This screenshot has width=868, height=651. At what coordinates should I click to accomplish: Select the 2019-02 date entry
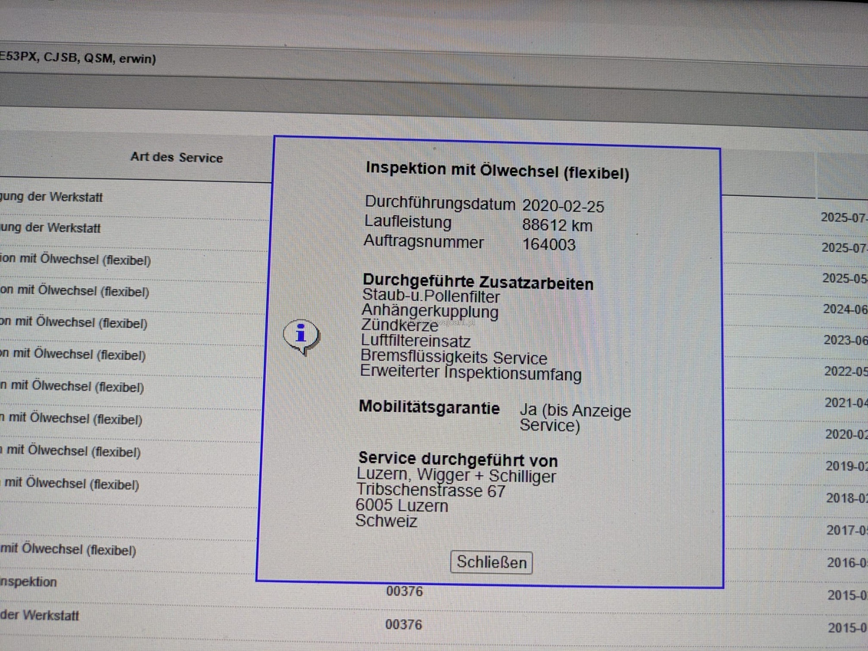point(846,466)
